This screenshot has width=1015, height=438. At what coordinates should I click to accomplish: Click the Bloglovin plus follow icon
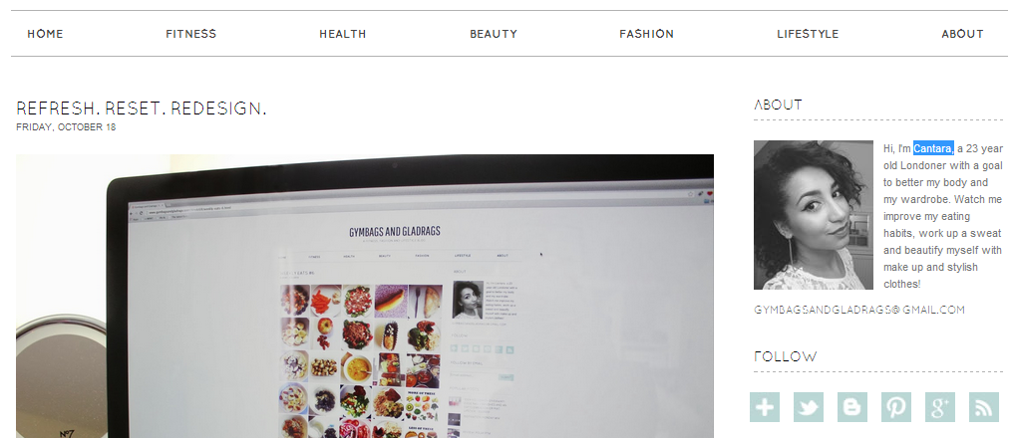(x=765, y=407)
